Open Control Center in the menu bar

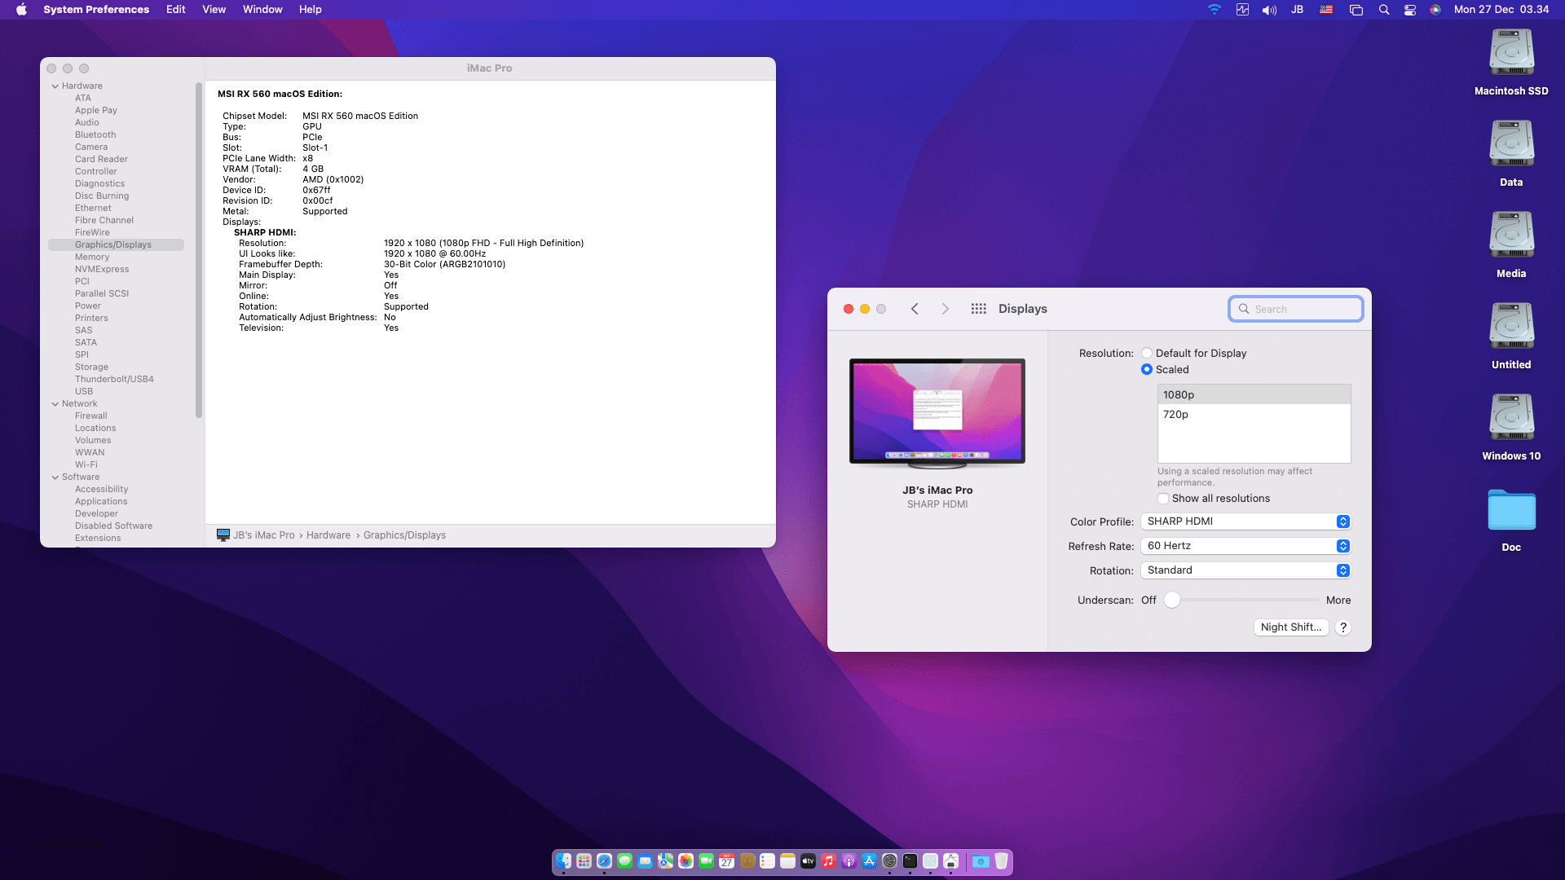pyautogui.click(x=1410, y=10)
